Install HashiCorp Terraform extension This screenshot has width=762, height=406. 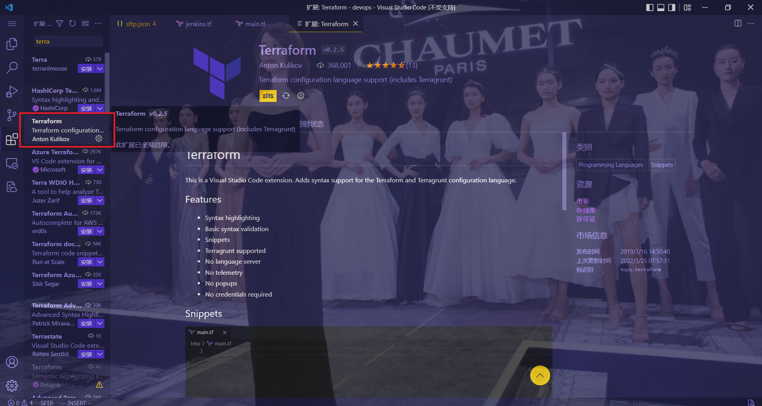[86, 108]
